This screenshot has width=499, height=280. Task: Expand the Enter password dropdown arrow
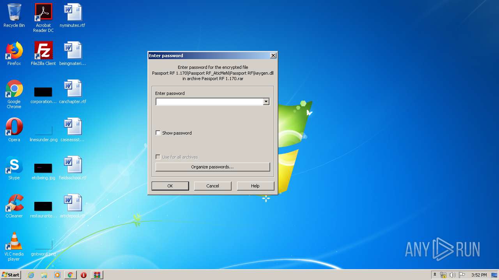pos(266,101)
